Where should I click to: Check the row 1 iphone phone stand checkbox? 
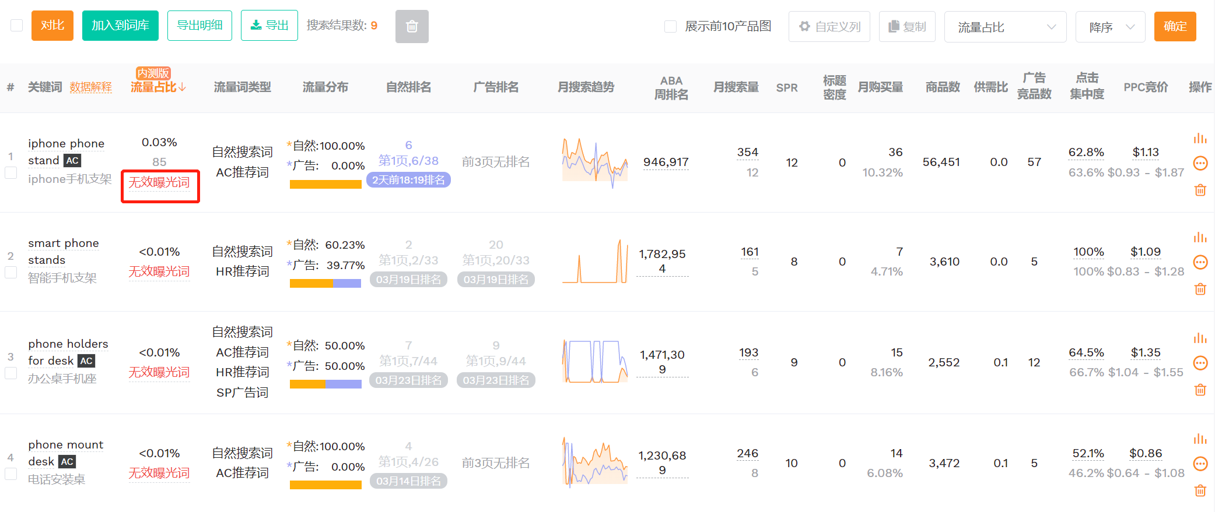(10, 173)
